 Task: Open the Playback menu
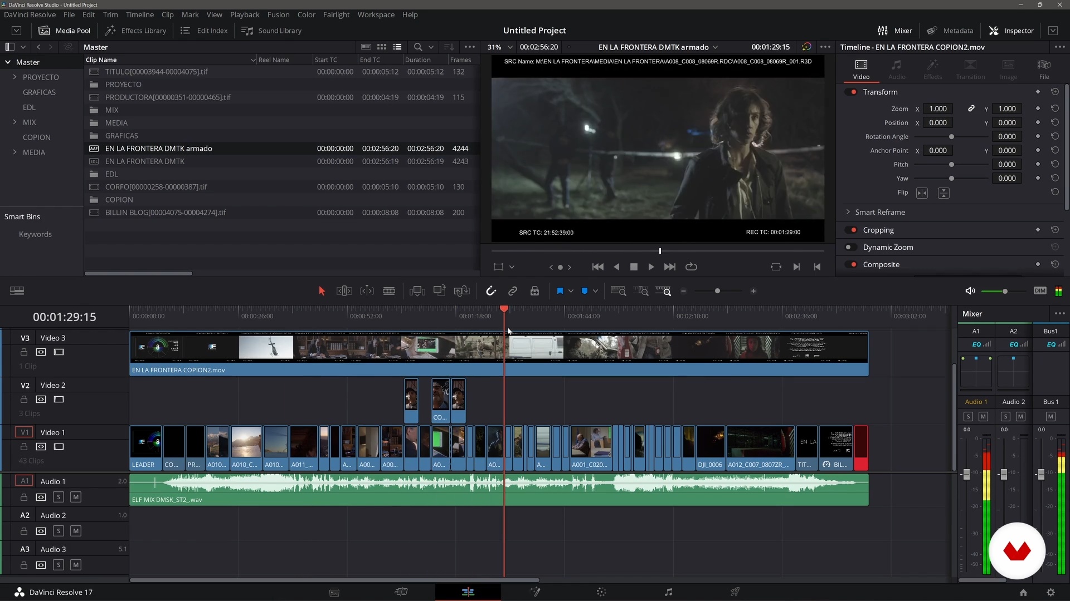(x=245, y=14)
